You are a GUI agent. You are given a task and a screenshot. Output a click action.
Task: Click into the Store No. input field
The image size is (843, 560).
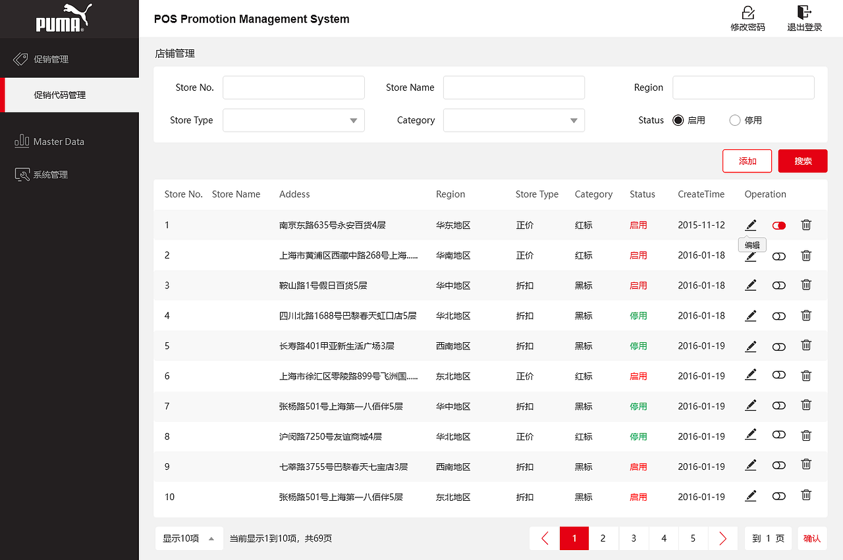(x=294, y=88)
